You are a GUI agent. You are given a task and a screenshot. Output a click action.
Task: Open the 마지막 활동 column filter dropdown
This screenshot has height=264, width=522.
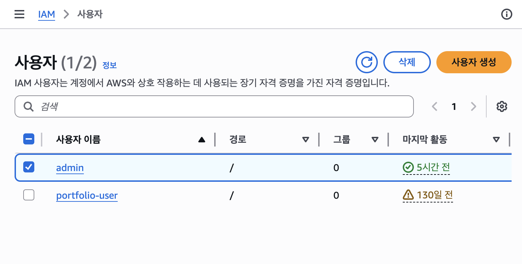pyautogui.click(x=496, y=139)
